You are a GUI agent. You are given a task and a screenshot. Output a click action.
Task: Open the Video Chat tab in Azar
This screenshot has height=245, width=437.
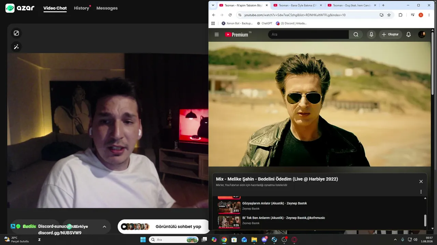55,8
